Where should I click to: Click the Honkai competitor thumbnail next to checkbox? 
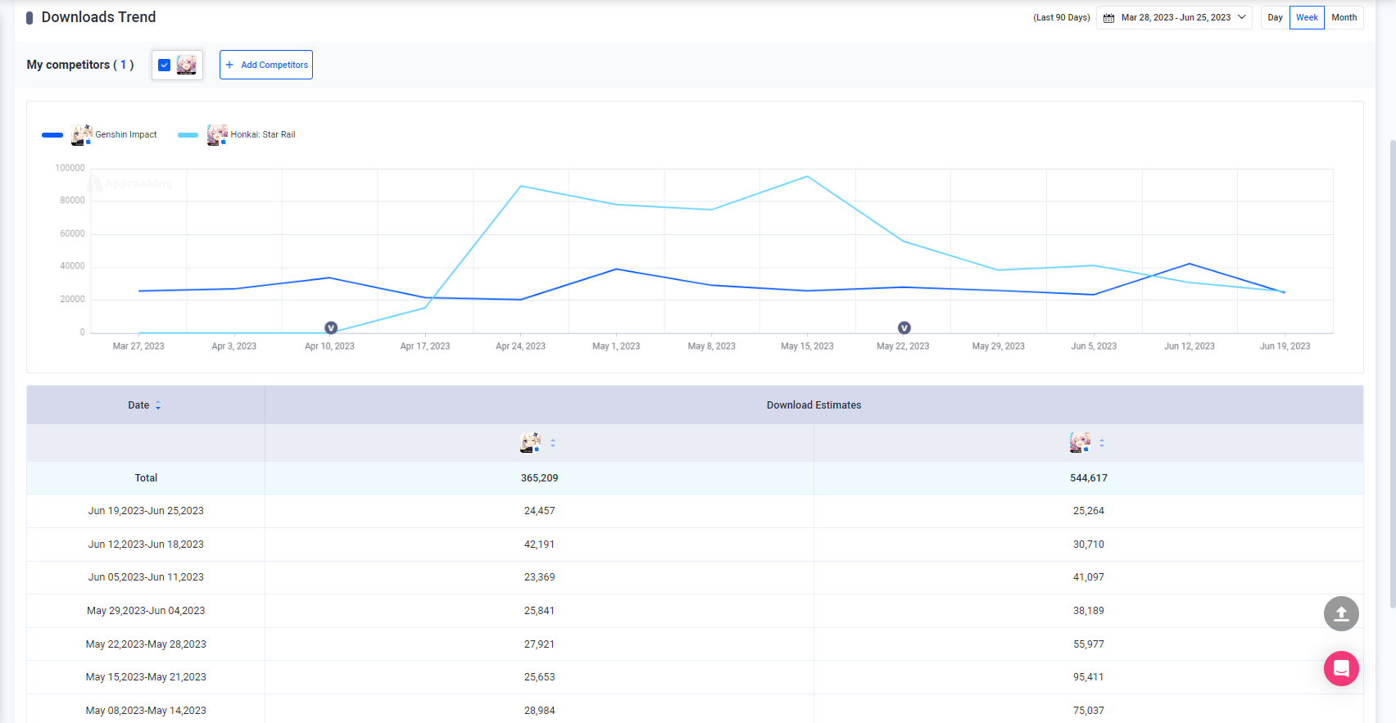pyautogui.click(x=187, y=65)
